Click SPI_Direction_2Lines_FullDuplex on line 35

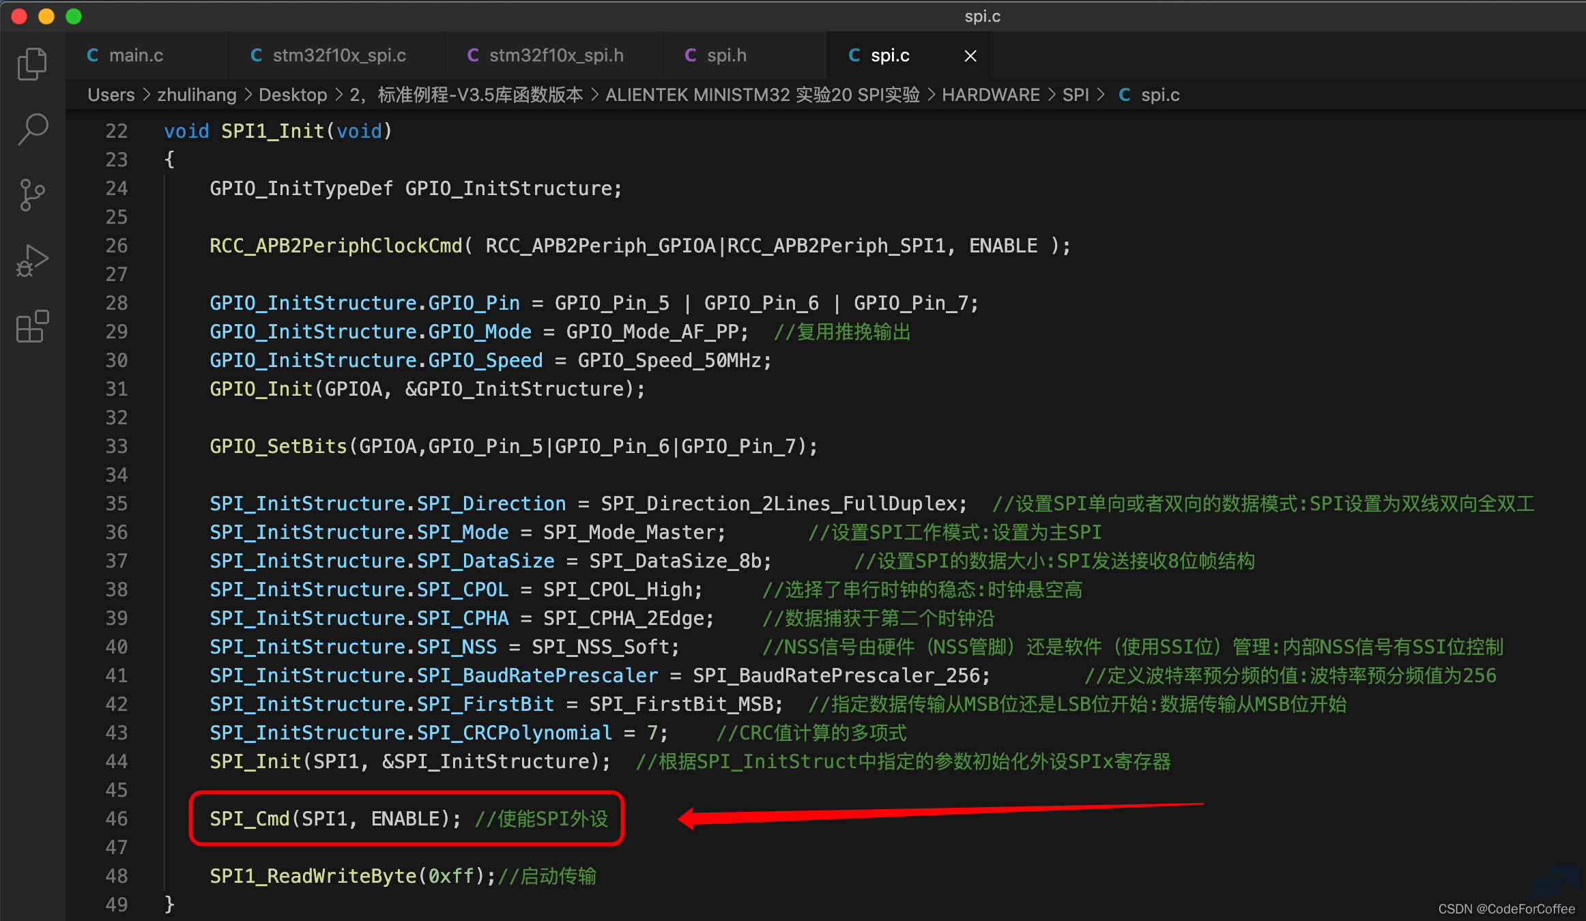click(x=779, y=503)
